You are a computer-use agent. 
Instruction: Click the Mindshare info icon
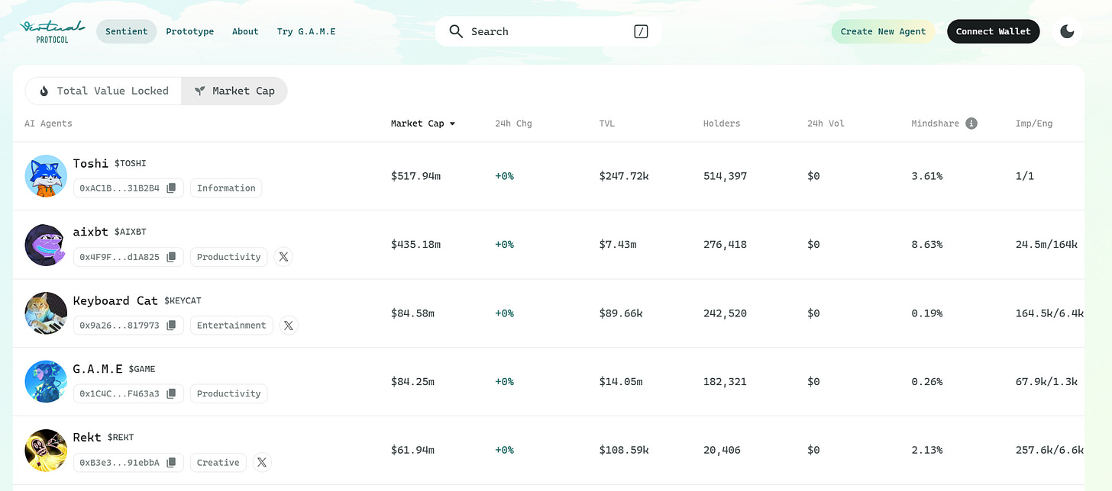(971, 124)
